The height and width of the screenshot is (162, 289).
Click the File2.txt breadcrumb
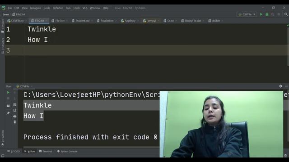click(x=19, y=14)
